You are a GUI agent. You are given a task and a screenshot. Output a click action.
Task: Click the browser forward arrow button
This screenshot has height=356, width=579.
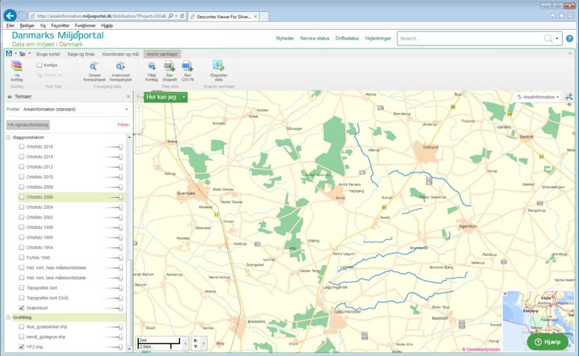[x=22, y=16]
